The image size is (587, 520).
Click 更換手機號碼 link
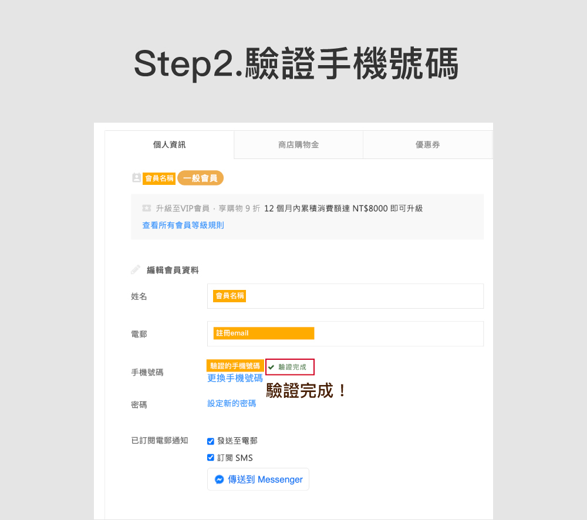[235, 378]
